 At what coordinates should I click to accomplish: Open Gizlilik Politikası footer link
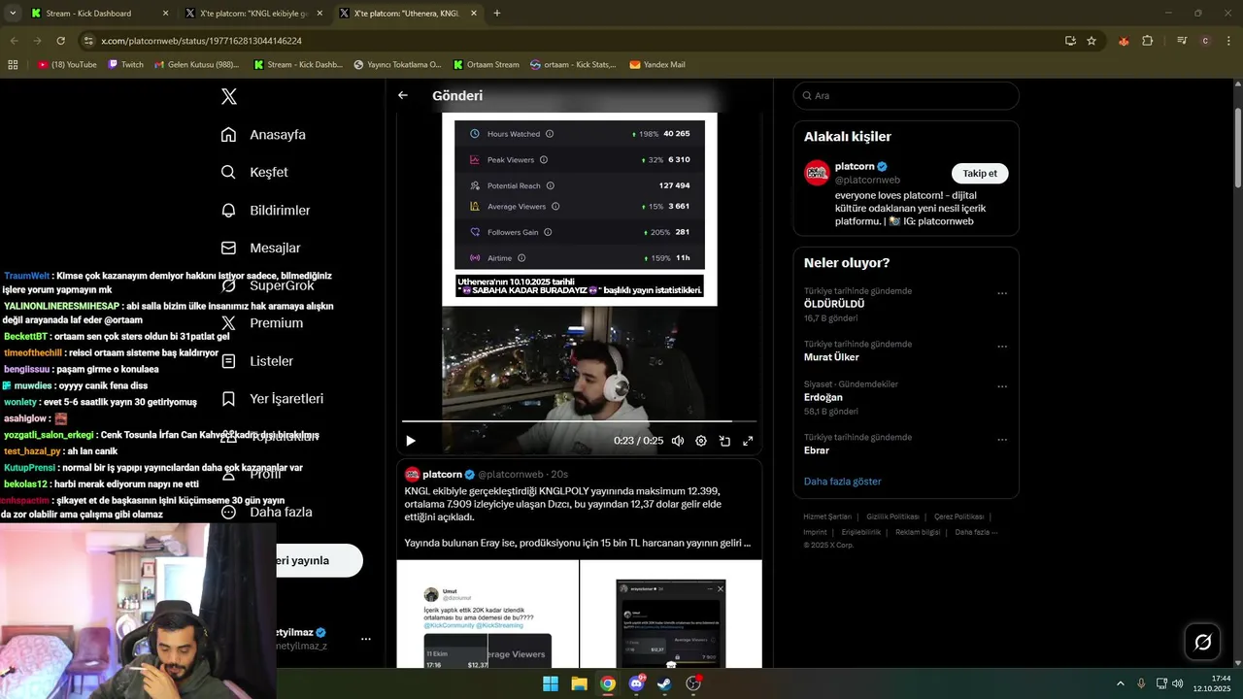pos(891,516)
